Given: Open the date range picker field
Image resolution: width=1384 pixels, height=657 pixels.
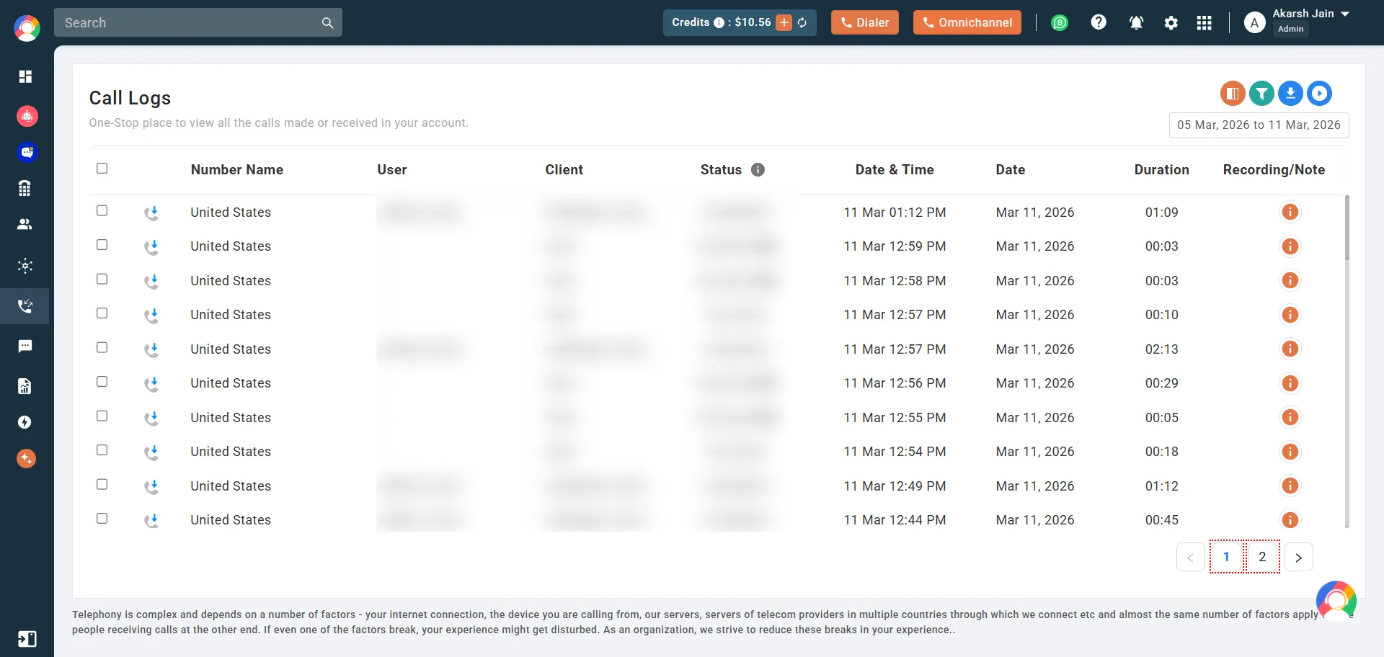Looking at the screenshot, I should tap(1259, 125).
